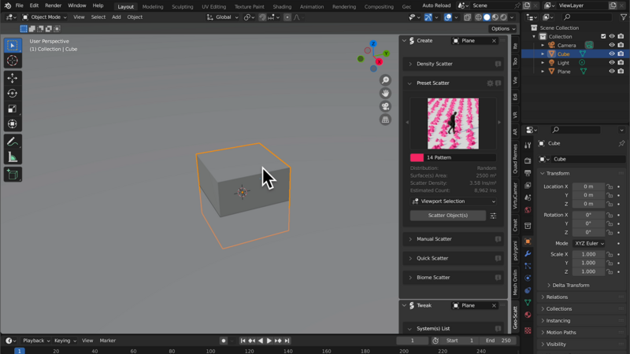Select the Annotate tool
The width and height of the screenshot is (630, 354).
click(x=13, y=142)
